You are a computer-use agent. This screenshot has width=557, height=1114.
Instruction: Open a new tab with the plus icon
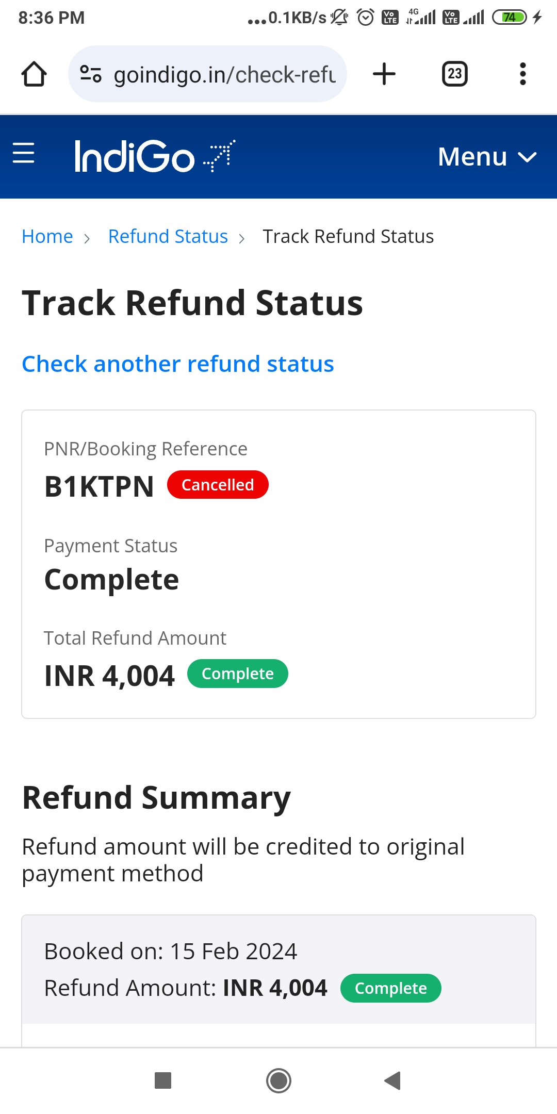pyautogui.click(x=384, y=74)
